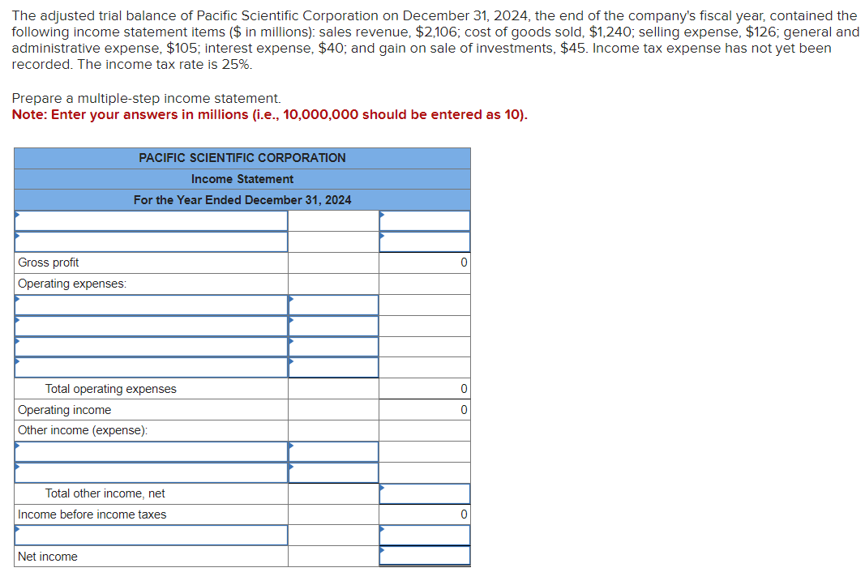Select the first operating expense amount field
Viewport: 865px width, 572px height.
point(333,305)
